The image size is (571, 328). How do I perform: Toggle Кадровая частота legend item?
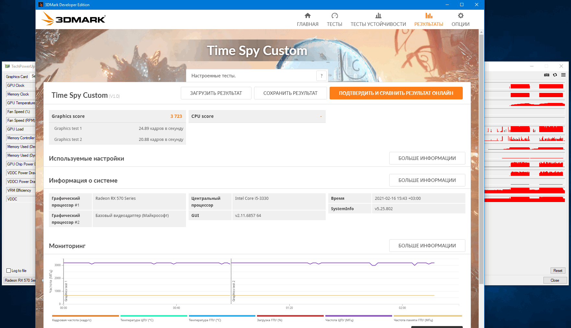(x=85, y=318)
